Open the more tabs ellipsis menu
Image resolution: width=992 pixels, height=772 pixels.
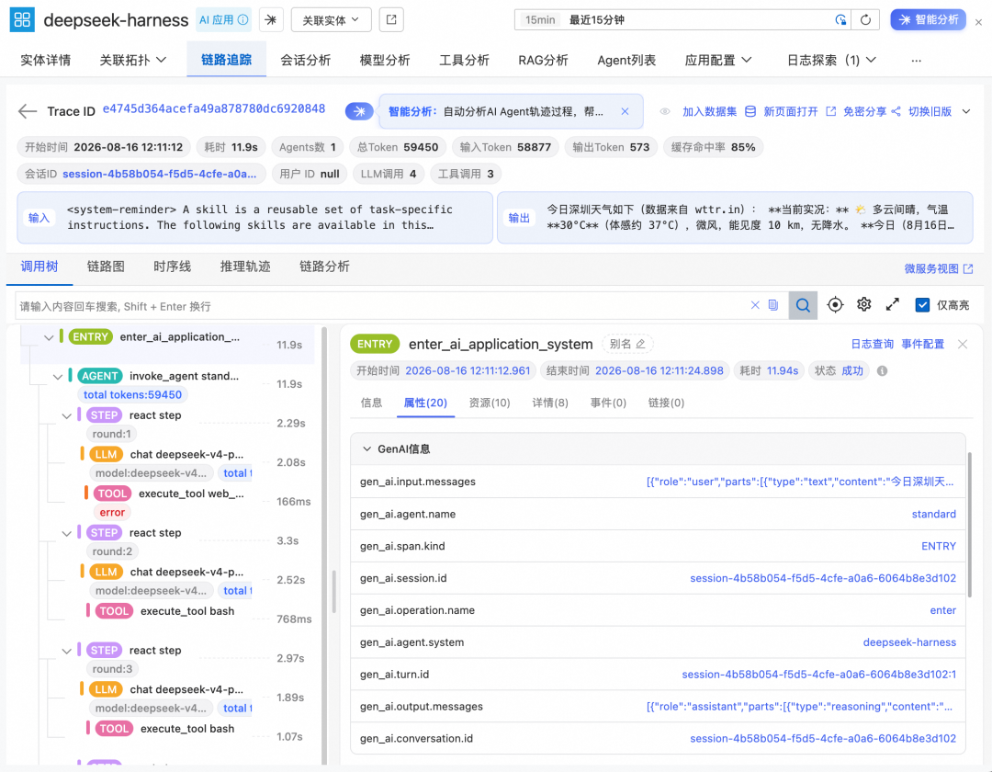click(916, 60)
